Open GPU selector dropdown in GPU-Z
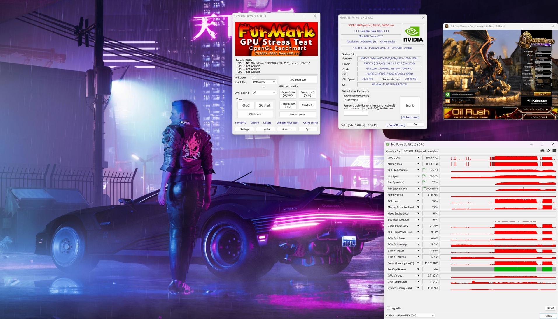558x319 pixels. point(410,316)
